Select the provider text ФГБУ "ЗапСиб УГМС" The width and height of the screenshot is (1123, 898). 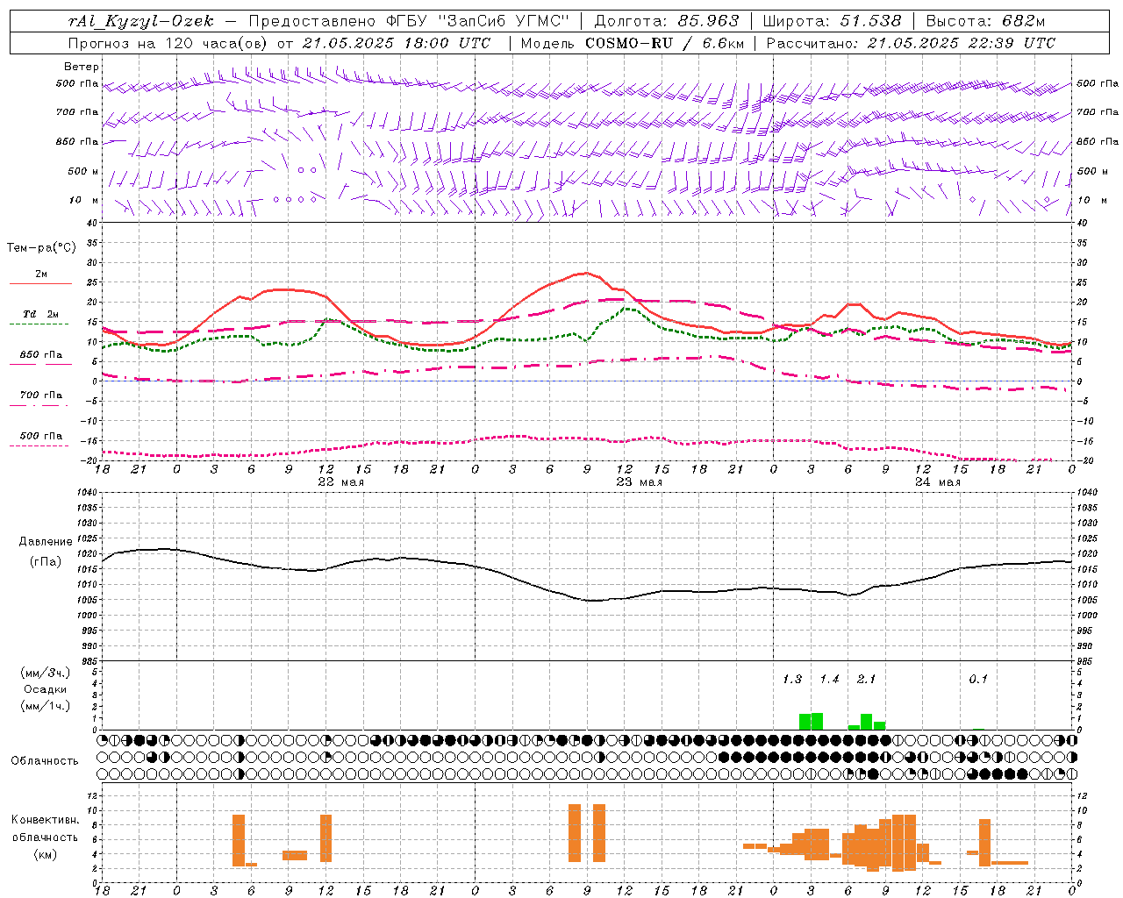tap(478, 21)
